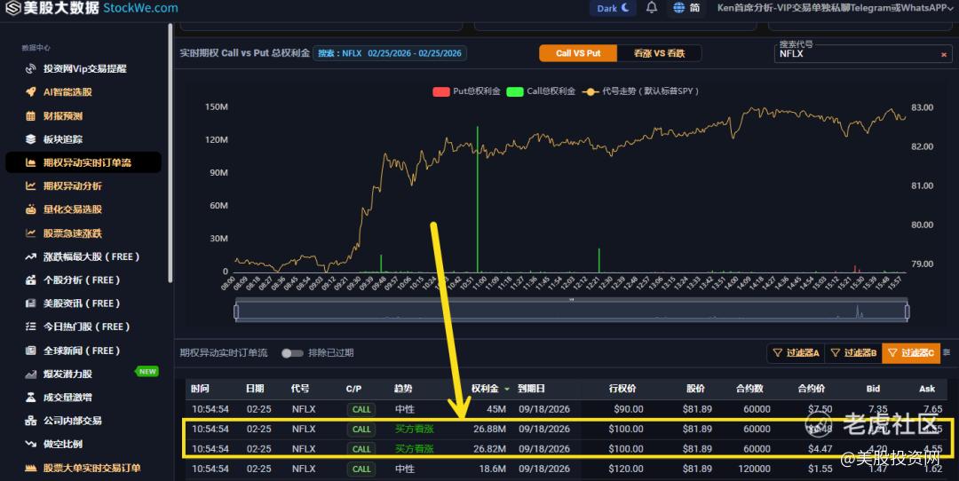This screenshot has width=959, height=481.
Task: Toggle Call总权利金 legend series
Action: click(541, 91)
